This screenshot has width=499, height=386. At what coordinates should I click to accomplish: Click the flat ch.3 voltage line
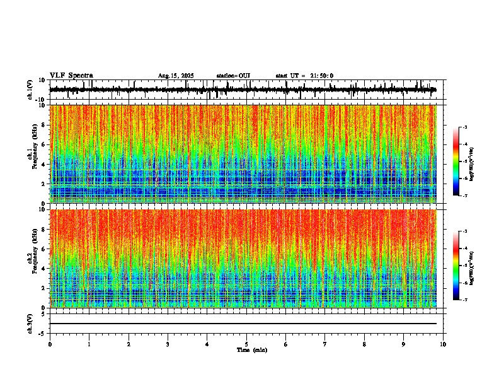243,324
